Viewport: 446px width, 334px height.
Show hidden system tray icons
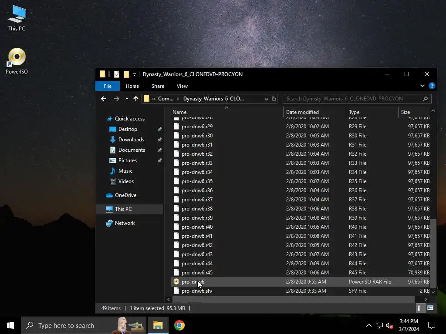(x=368, y=325)
